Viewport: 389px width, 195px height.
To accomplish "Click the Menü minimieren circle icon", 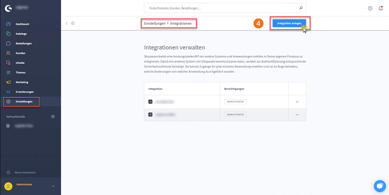I will [8, 172].
